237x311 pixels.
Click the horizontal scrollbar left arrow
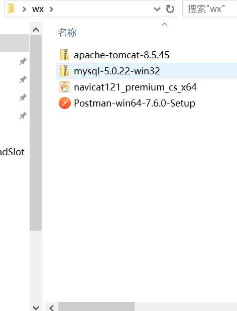click(52, 307)
